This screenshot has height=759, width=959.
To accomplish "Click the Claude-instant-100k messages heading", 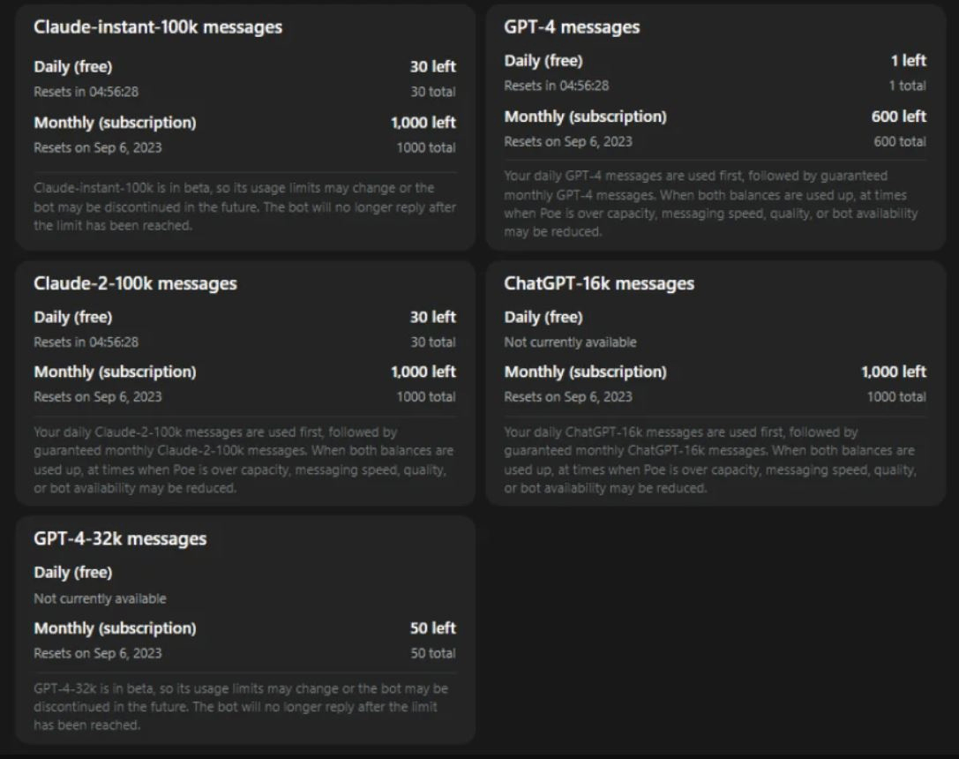I will tap(158, 27).
